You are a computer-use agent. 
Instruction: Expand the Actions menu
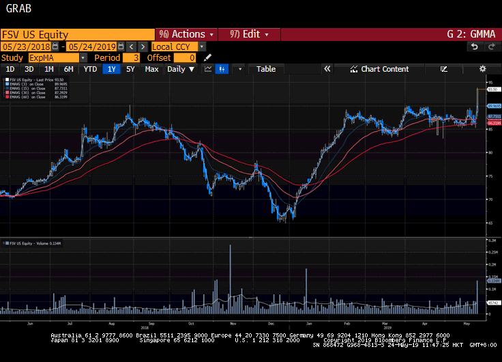186,34
